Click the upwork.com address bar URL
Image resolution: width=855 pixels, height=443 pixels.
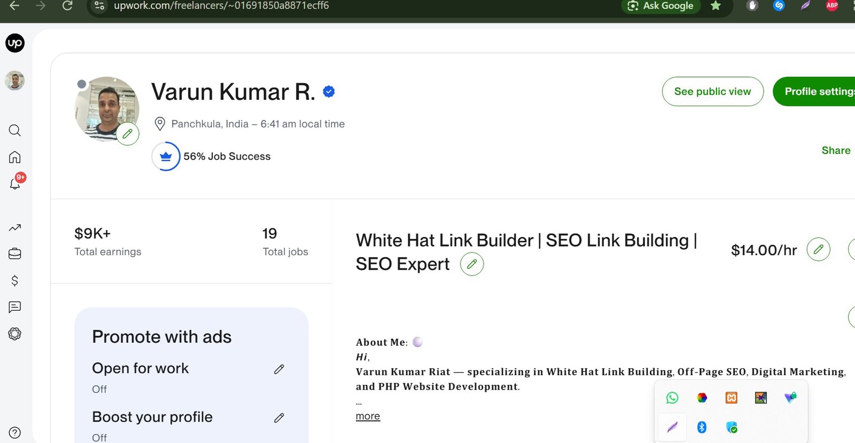[x=221, y=6]
